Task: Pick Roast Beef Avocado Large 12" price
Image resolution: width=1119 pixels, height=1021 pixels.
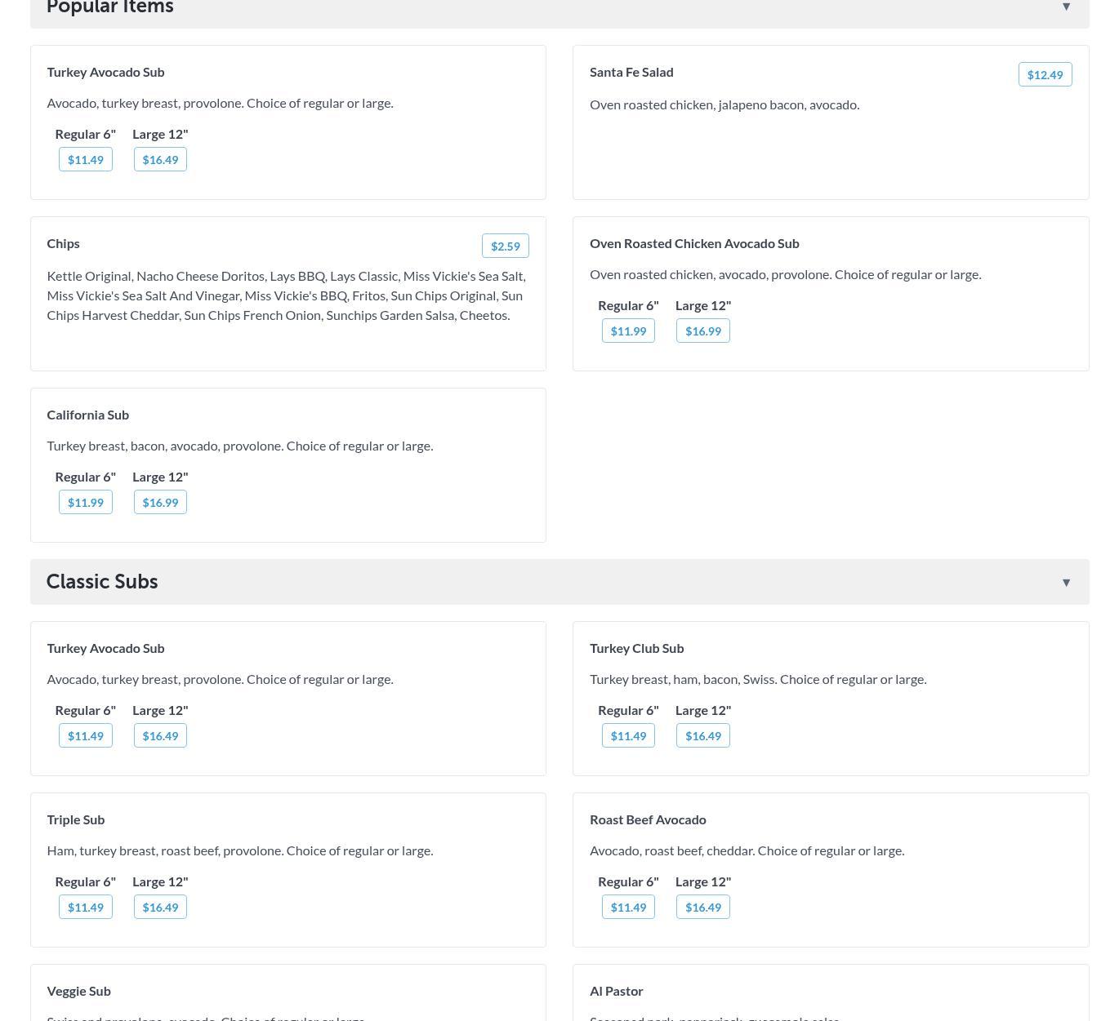Action: point(702,907)
